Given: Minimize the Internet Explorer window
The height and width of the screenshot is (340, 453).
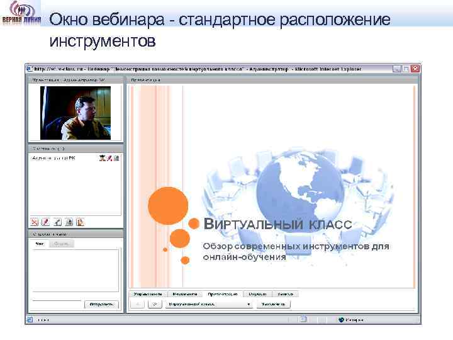Looking at the screenshot, I should tap(396, 69).
